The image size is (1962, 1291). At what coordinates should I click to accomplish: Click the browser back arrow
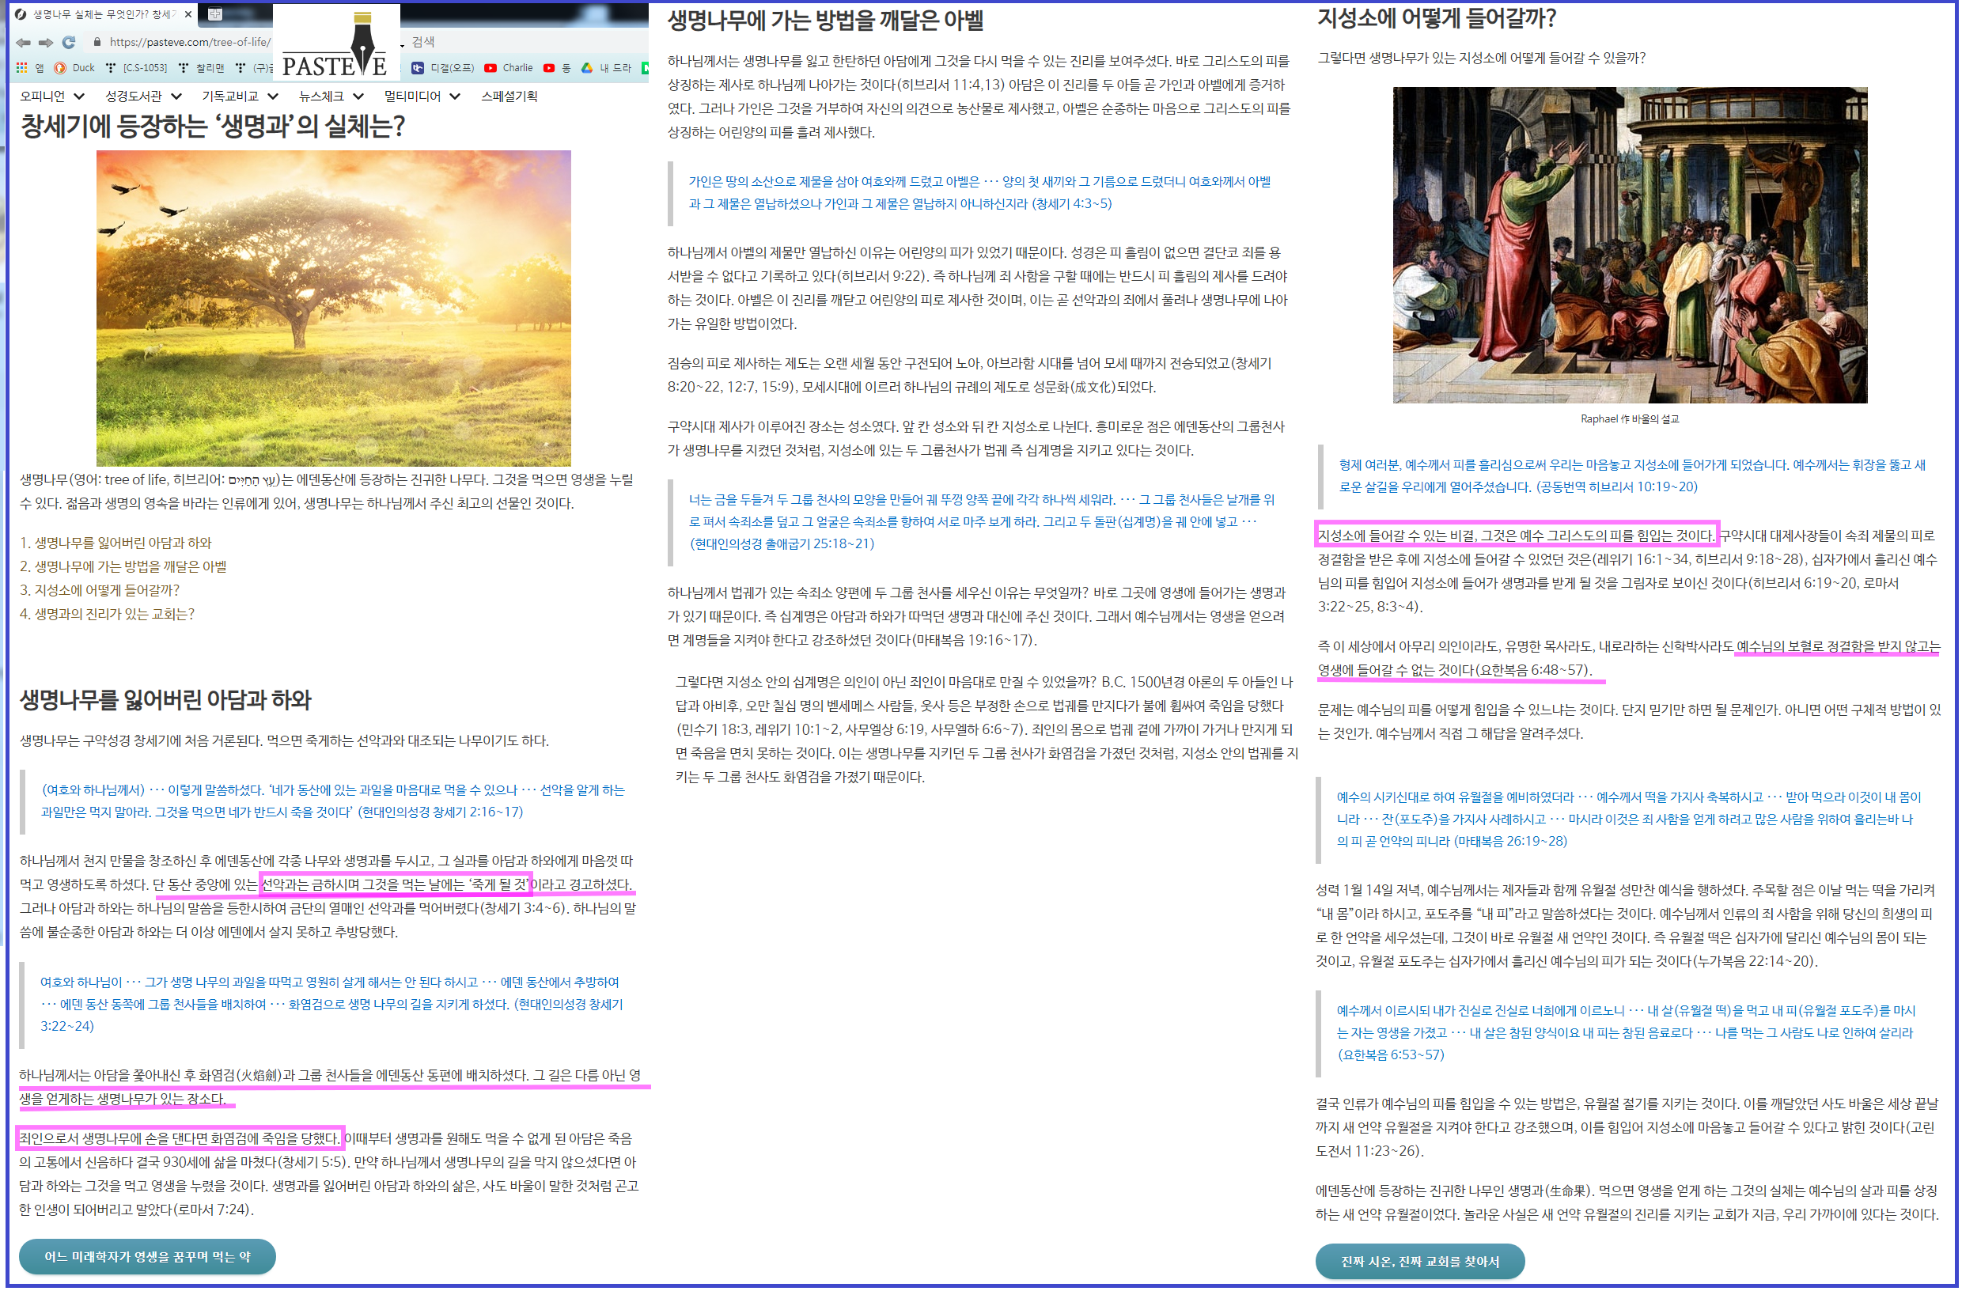22,42
